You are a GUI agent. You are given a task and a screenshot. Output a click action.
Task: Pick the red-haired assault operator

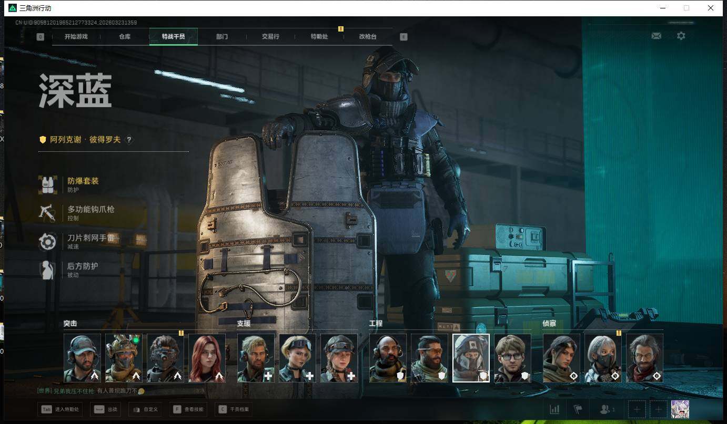pos(207,358)
